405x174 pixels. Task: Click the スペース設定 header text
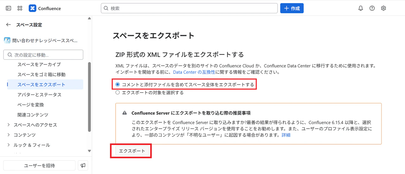pyautogui.click(x=29, y=25)
